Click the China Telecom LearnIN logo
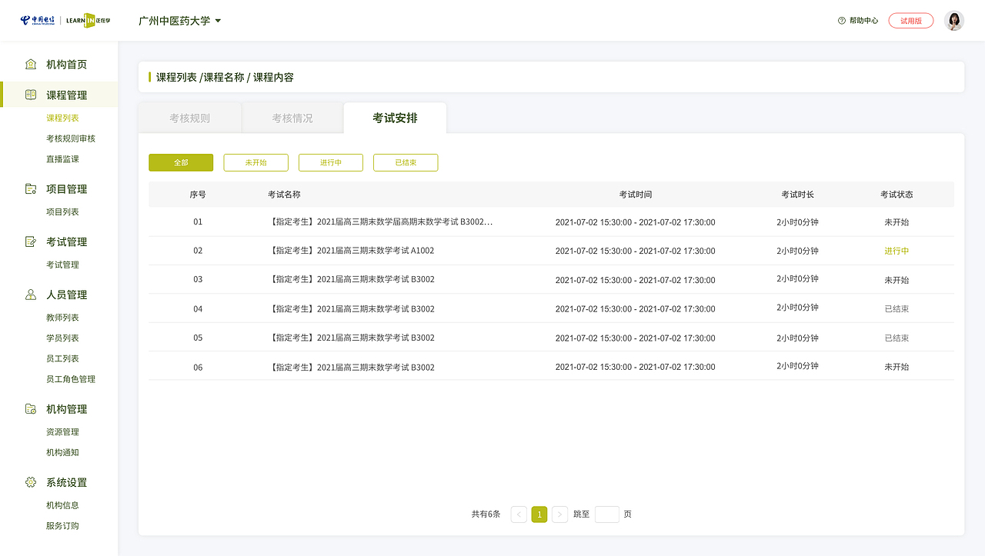Image resolution: width=985 pixels, height=556 pixels. [65, 21]
